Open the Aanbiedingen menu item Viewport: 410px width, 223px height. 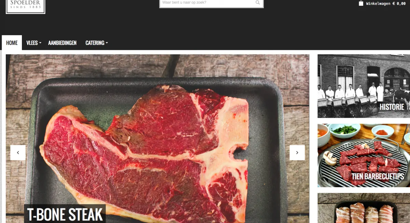pyautogui.click(x=62, y=43)
